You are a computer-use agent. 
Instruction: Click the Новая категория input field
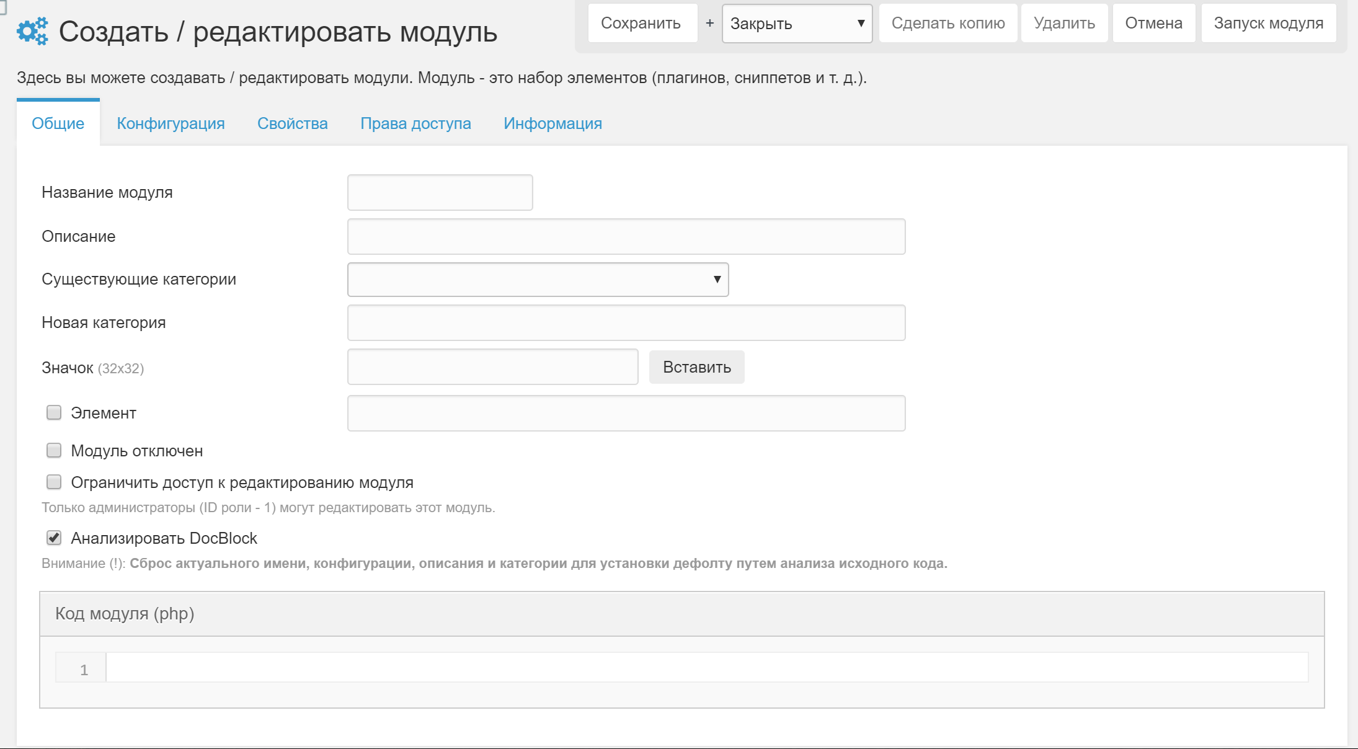626,322
